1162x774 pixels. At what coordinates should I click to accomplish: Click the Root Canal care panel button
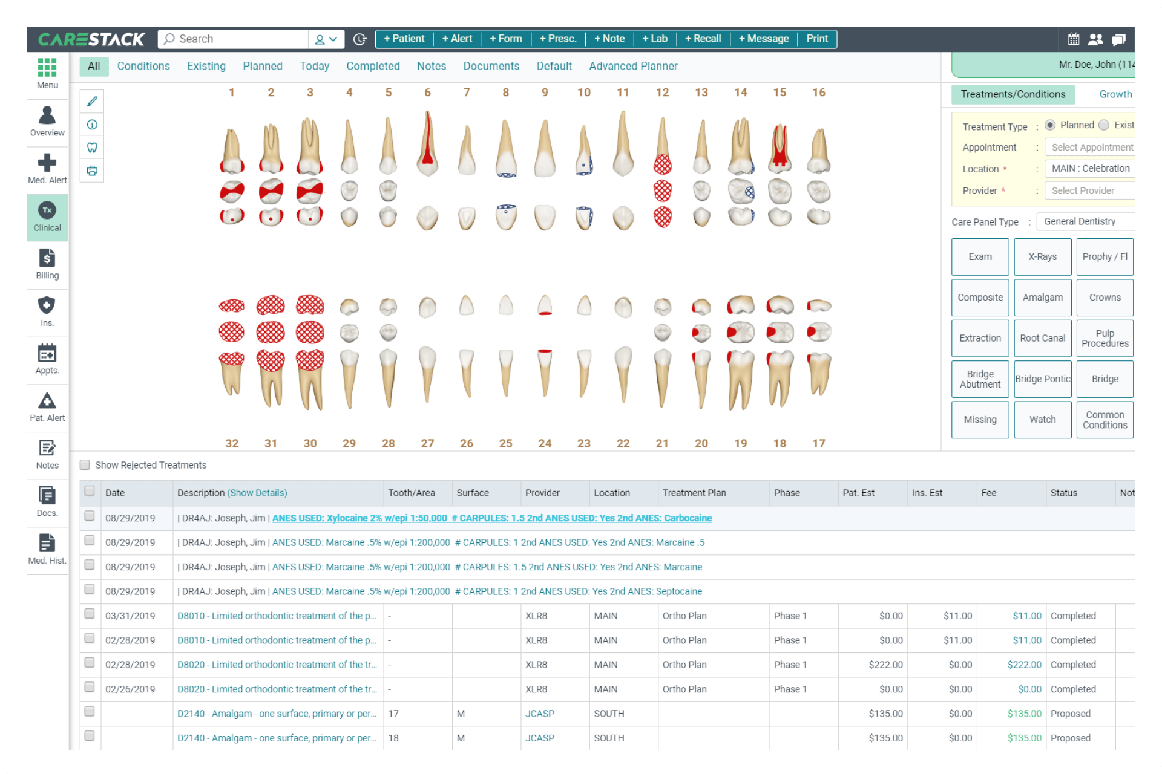click(x=1042, y=338)
